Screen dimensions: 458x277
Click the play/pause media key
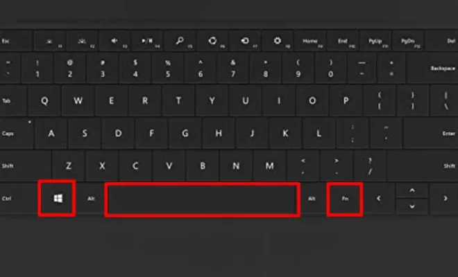click(147, 41)
